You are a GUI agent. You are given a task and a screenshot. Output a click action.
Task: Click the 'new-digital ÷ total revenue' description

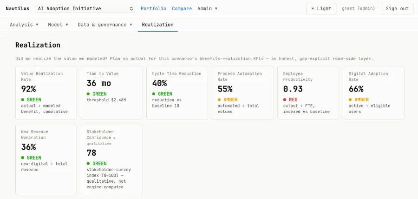pyautogui.click(x=44, y=166)
